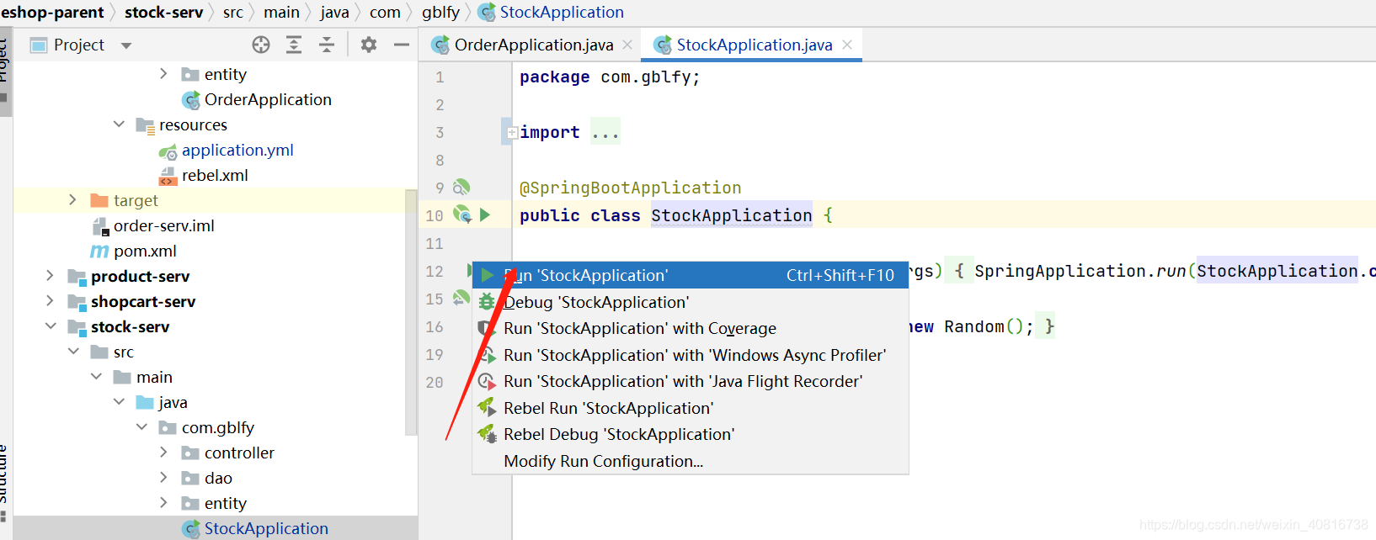Click the Expand All icon in Project panel

click(x=294, y=45)
